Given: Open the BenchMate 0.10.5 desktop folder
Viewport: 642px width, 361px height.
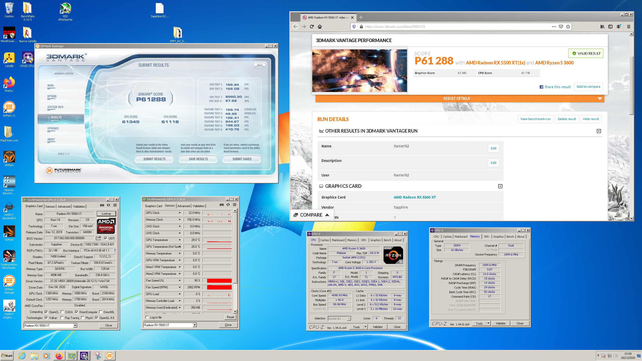Looking at the screenshot, I should coord(28,11).
